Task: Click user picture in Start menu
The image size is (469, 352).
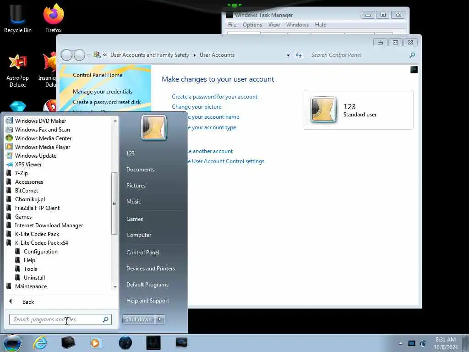Action: point(154,127)
